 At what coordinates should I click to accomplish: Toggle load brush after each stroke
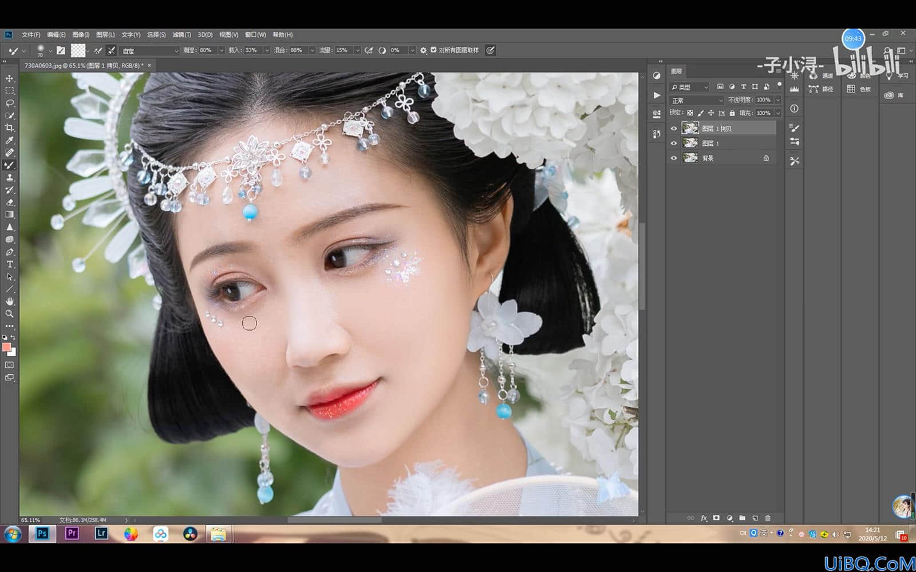[x=98, y=50]
